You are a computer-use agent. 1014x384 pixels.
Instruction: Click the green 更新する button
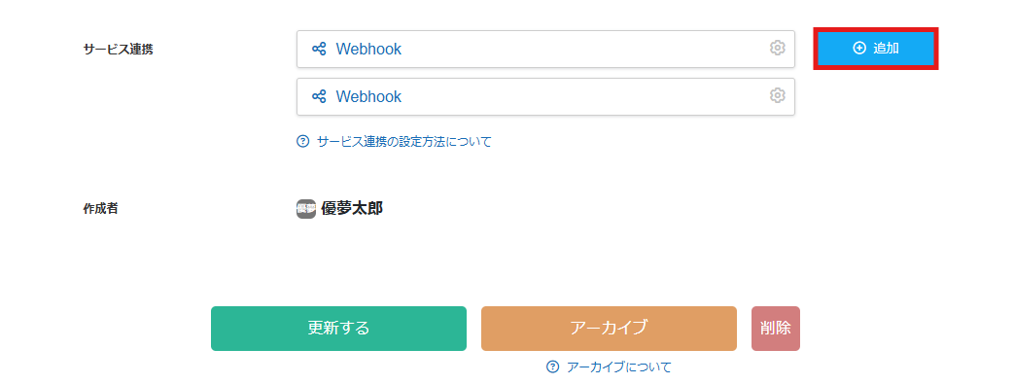[x=338, y=329]
